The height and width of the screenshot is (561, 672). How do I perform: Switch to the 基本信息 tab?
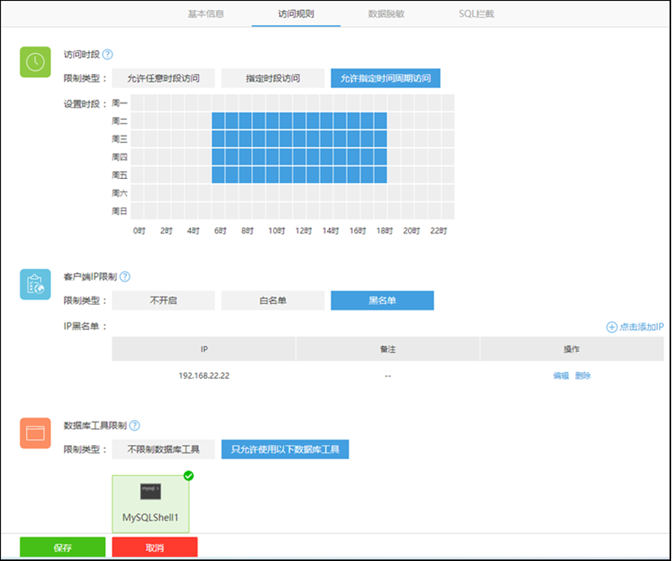[206, 14]
